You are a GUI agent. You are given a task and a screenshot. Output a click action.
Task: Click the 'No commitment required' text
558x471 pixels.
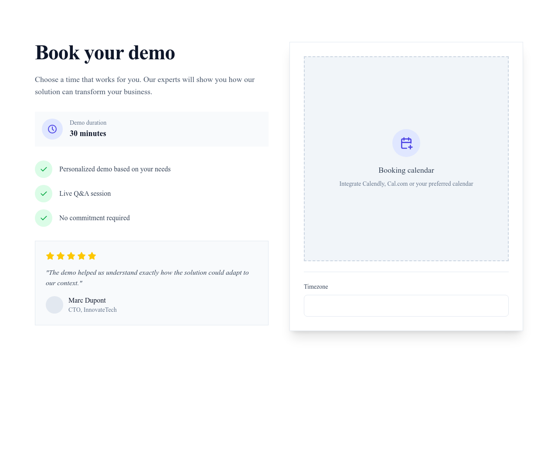95,218
